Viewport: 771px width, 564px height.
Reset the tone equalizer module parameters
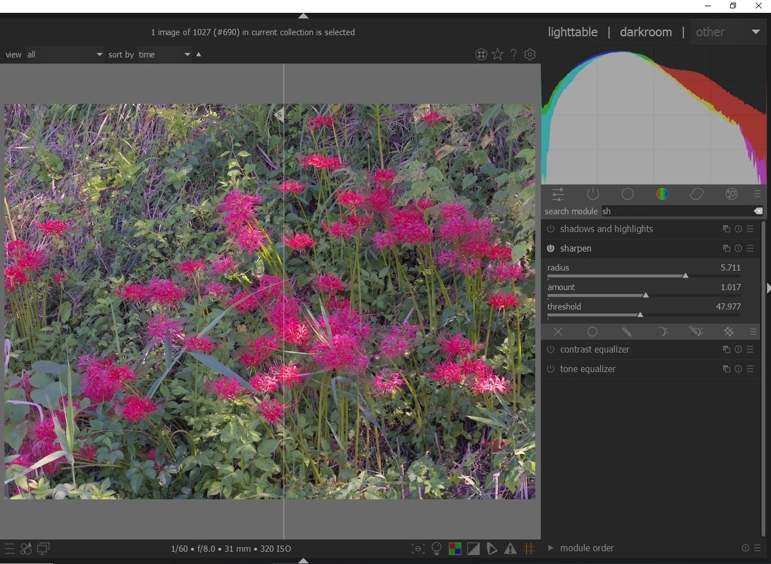738,369
